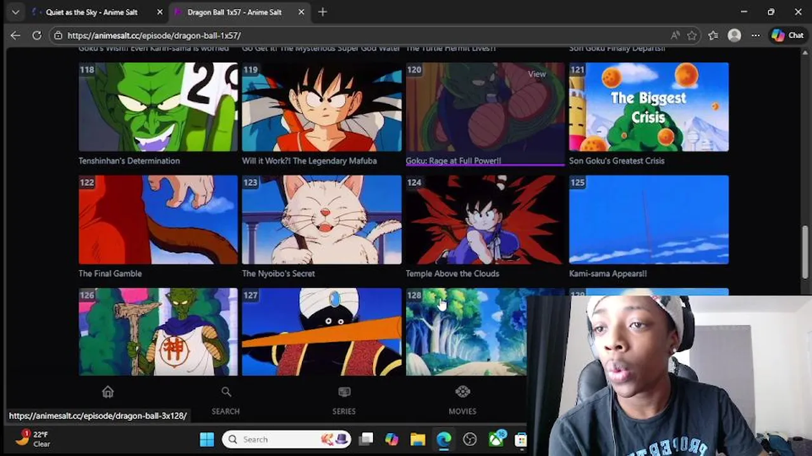
Task: Click The Final Gamble title
Action: coord(110,274)
